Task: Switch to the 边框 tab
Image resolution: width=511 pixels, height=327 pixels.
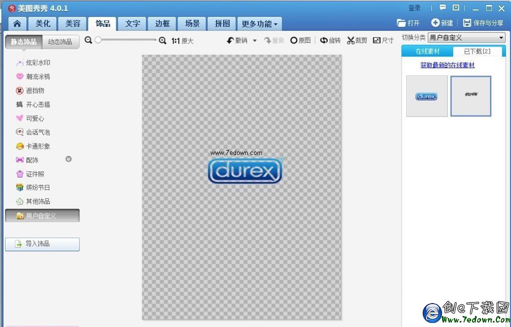Action: [x=162, y=24]
